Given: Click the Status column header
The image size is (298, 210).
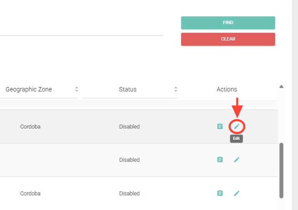Looking at the screenshot, I should [128, 89].
